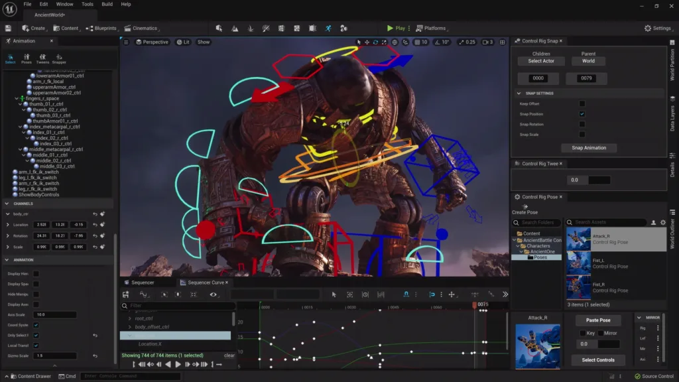Select the viewport translate gizmo tool
The height and width of the screenshot is (382, 679).
pos(367,42)
